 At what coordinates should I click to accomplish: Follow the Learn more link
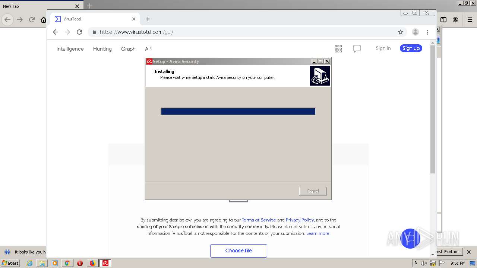click(318, 233)
